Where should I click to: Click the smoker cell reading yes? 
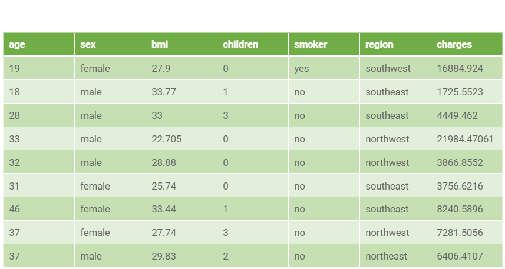pyautogui.click(x=324, y=68)
